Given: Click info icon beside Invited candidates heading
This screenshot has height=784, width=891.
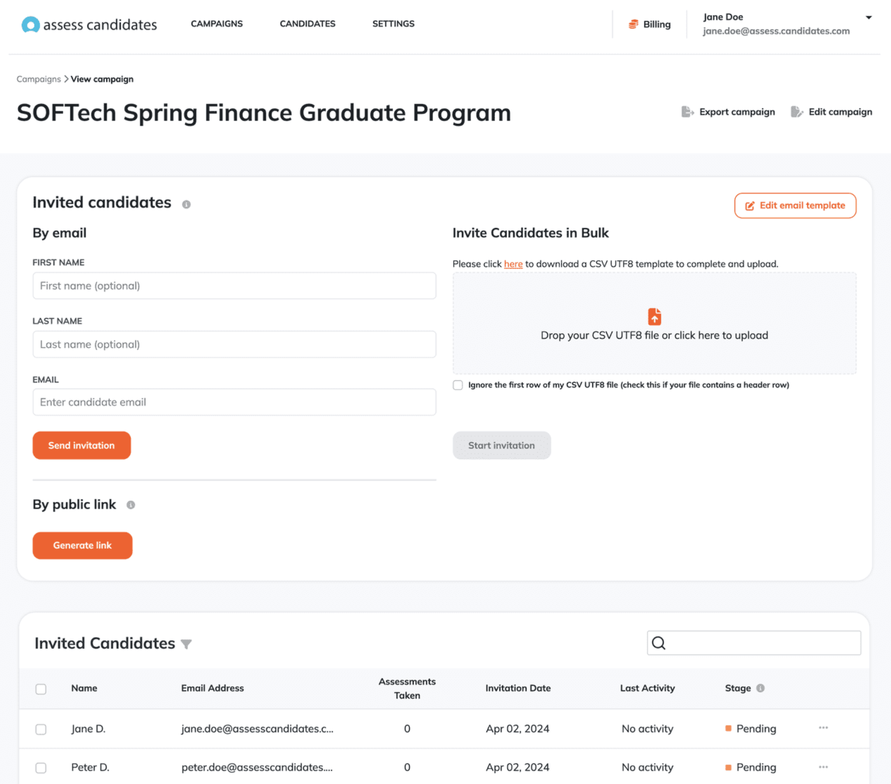Looking at the screenshot, I should point(186,204).
